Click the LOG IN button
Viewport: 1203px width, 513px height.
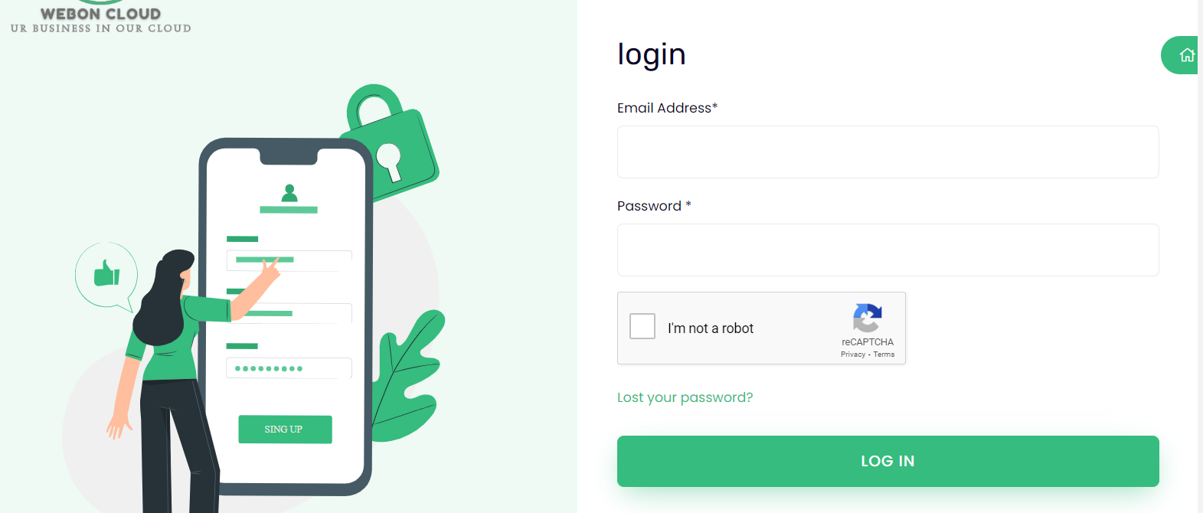pos(888,461)
